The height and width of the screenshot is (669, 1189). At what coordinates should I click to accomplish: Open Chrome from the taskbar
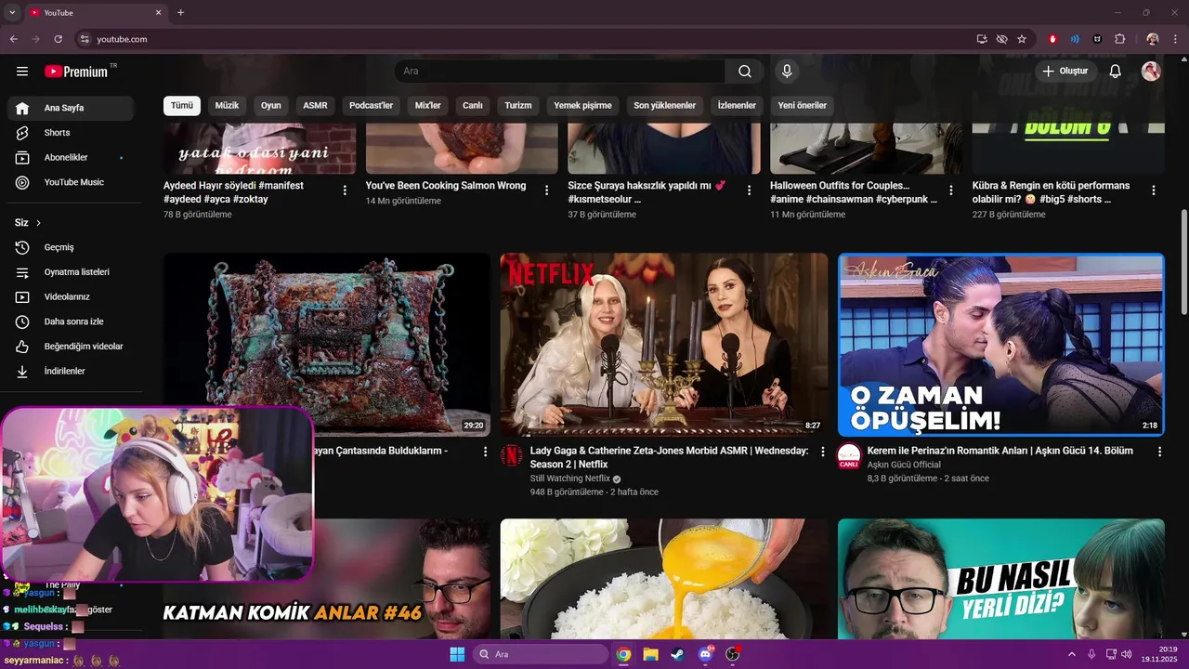[x=623, y=654]
